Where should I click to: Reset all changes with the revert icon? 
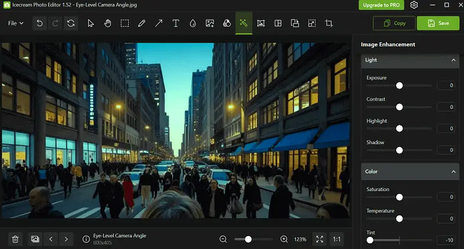point(71,23)
